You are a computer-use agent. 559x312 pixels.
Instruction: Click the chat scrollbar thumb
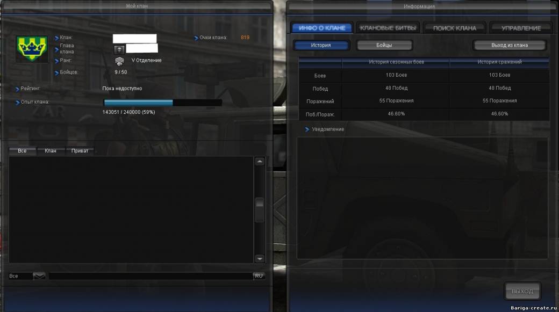pyautogui.click(x=260, y=209)
